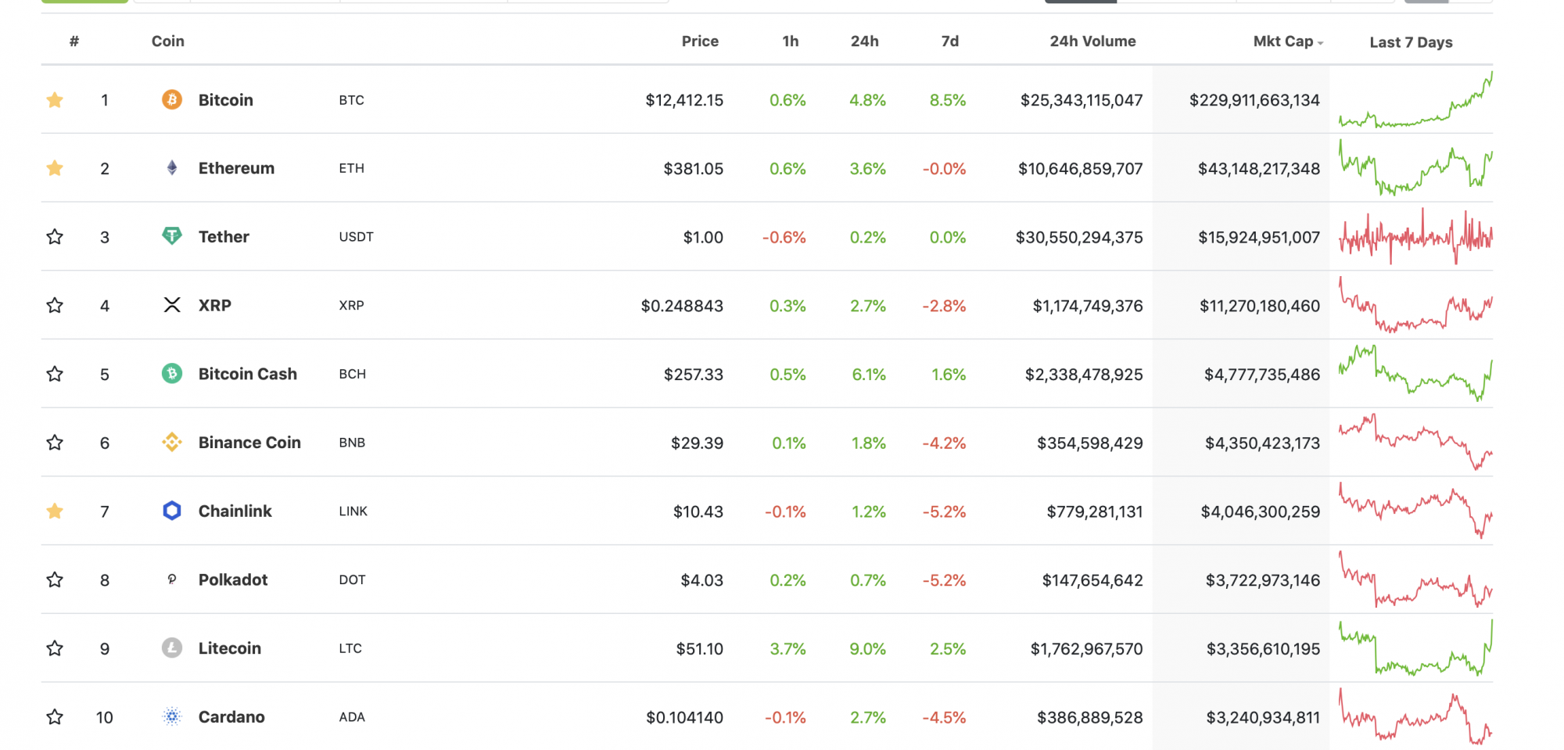Screen dimensions: 1564x750
Task: Click the Tether green logo icon
Action: pos(172,236)
